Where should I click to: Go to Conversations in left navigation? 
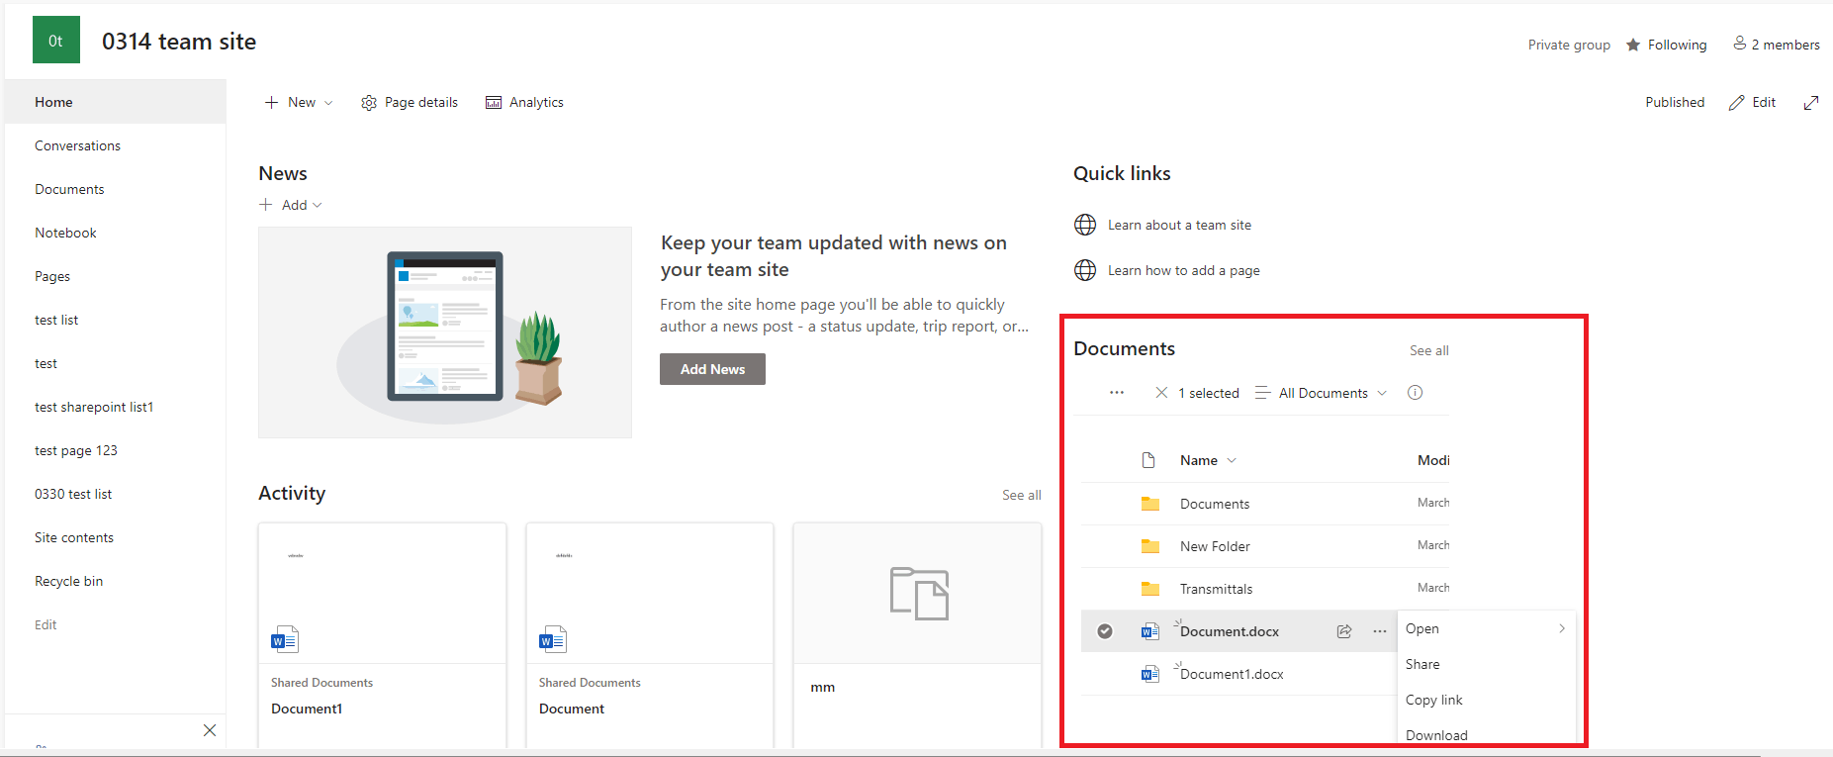(x=77, y=145)
